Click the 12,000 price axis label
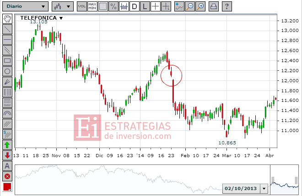The height and width of the screenshot is (196, 302). point(290,80)
